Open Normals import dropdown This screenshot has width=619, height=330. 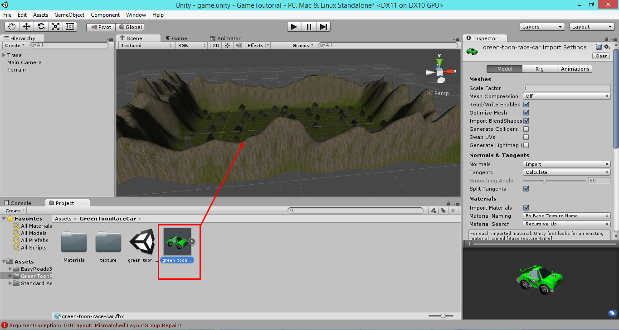567,164
